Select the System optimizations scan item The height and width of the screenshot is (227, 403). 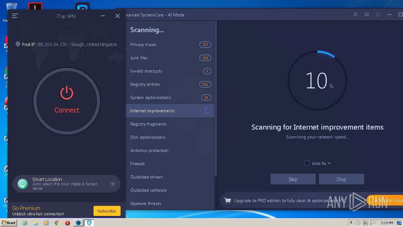(170, 97)
